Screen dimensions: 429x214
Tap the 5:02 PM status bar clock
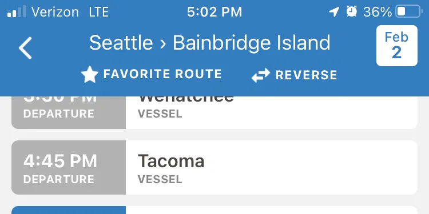pos(214,12)
